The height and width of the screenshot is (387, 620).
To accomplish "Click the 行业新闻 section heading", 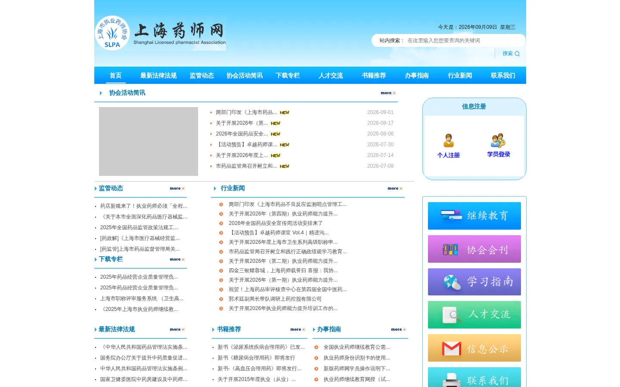I will tap(233, 188).
